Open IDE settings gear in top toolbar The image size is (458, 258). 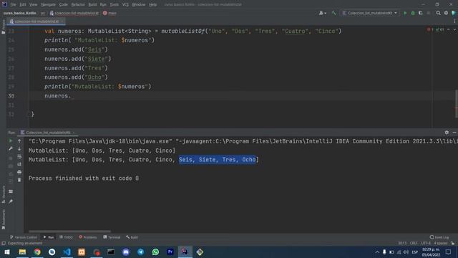[x=446, y=13]
